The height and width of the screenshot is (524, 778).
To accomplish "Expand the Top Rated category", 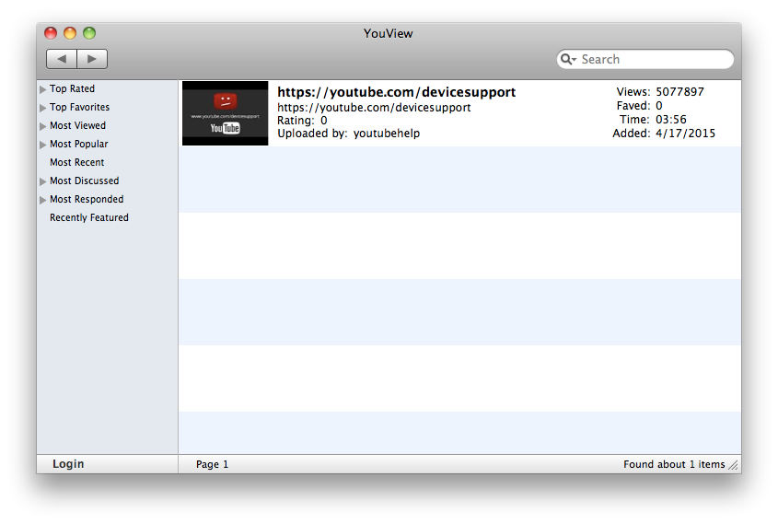I will 42,89.
